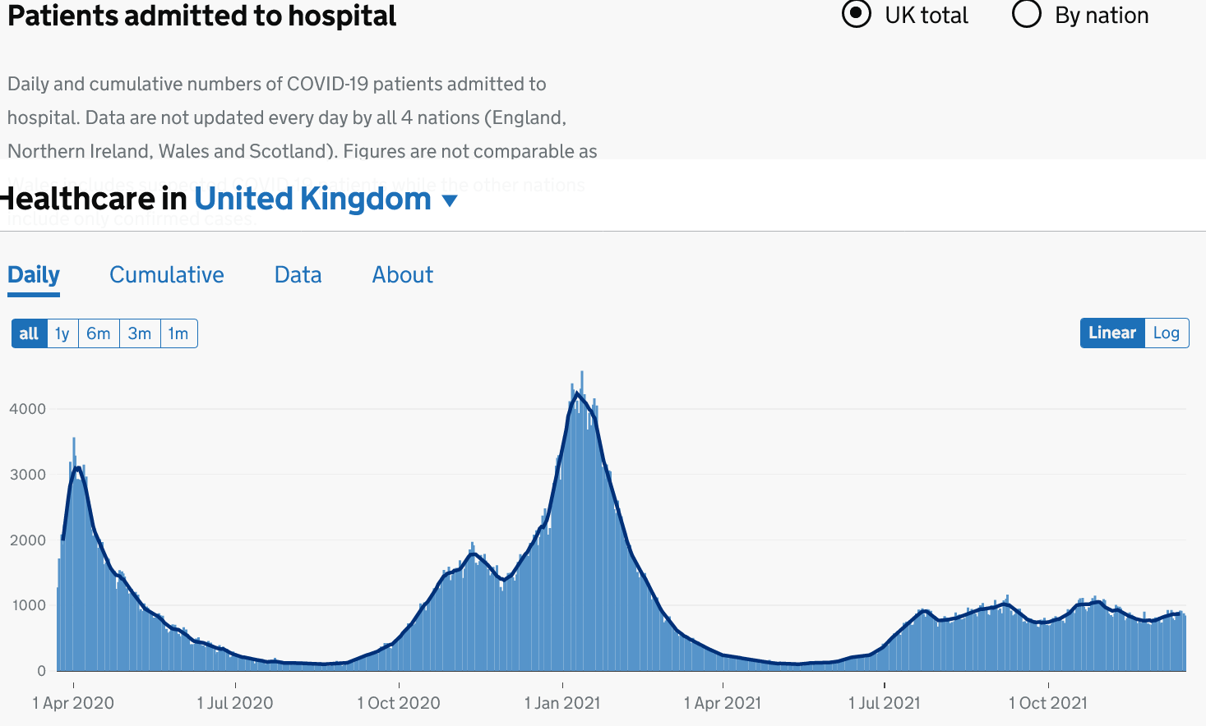Set chart range to 3m

[140, 333]
